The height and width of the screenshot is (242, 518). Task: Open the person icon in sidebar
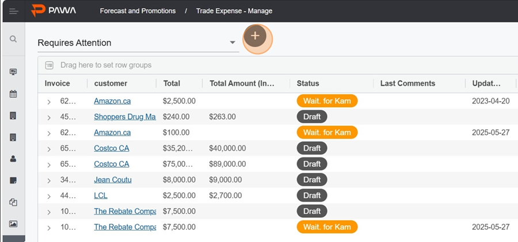pos(13,159)
